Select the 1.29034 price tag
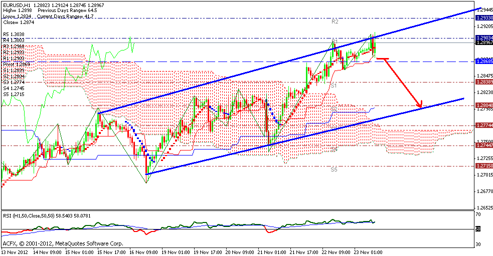The height and width of the screenshot is (256, 493). 484,37
